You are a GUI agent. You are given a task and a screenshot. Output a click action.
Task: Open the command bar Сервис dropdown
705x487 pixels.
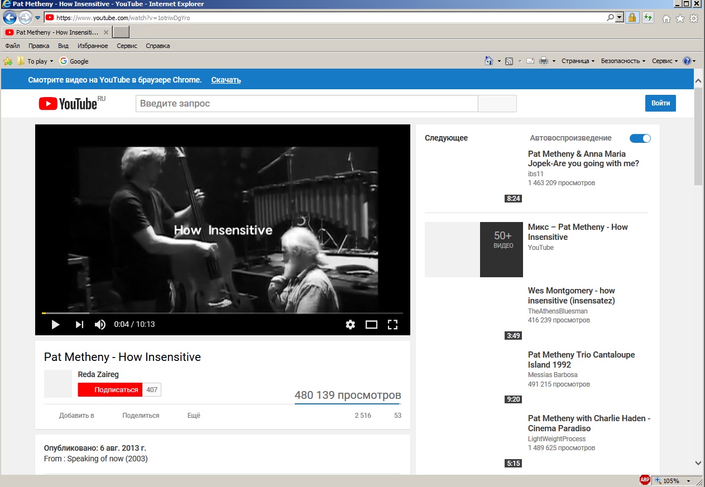665,61
